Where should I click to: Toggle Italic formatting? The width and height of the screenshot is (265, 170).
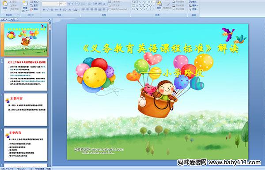48,10
